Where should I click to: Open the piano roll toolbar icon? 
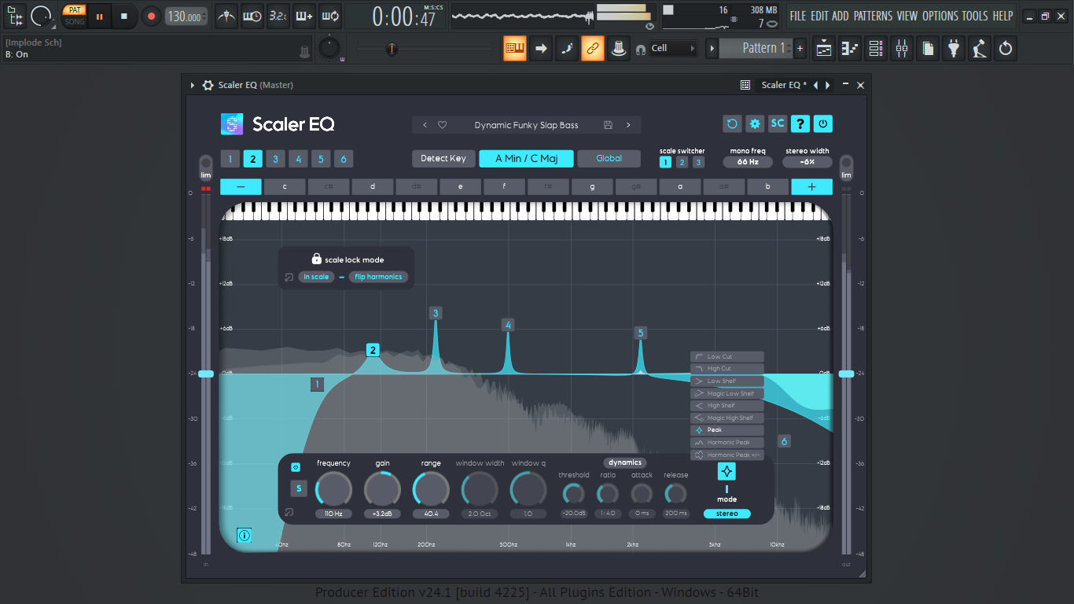[850, 49]
